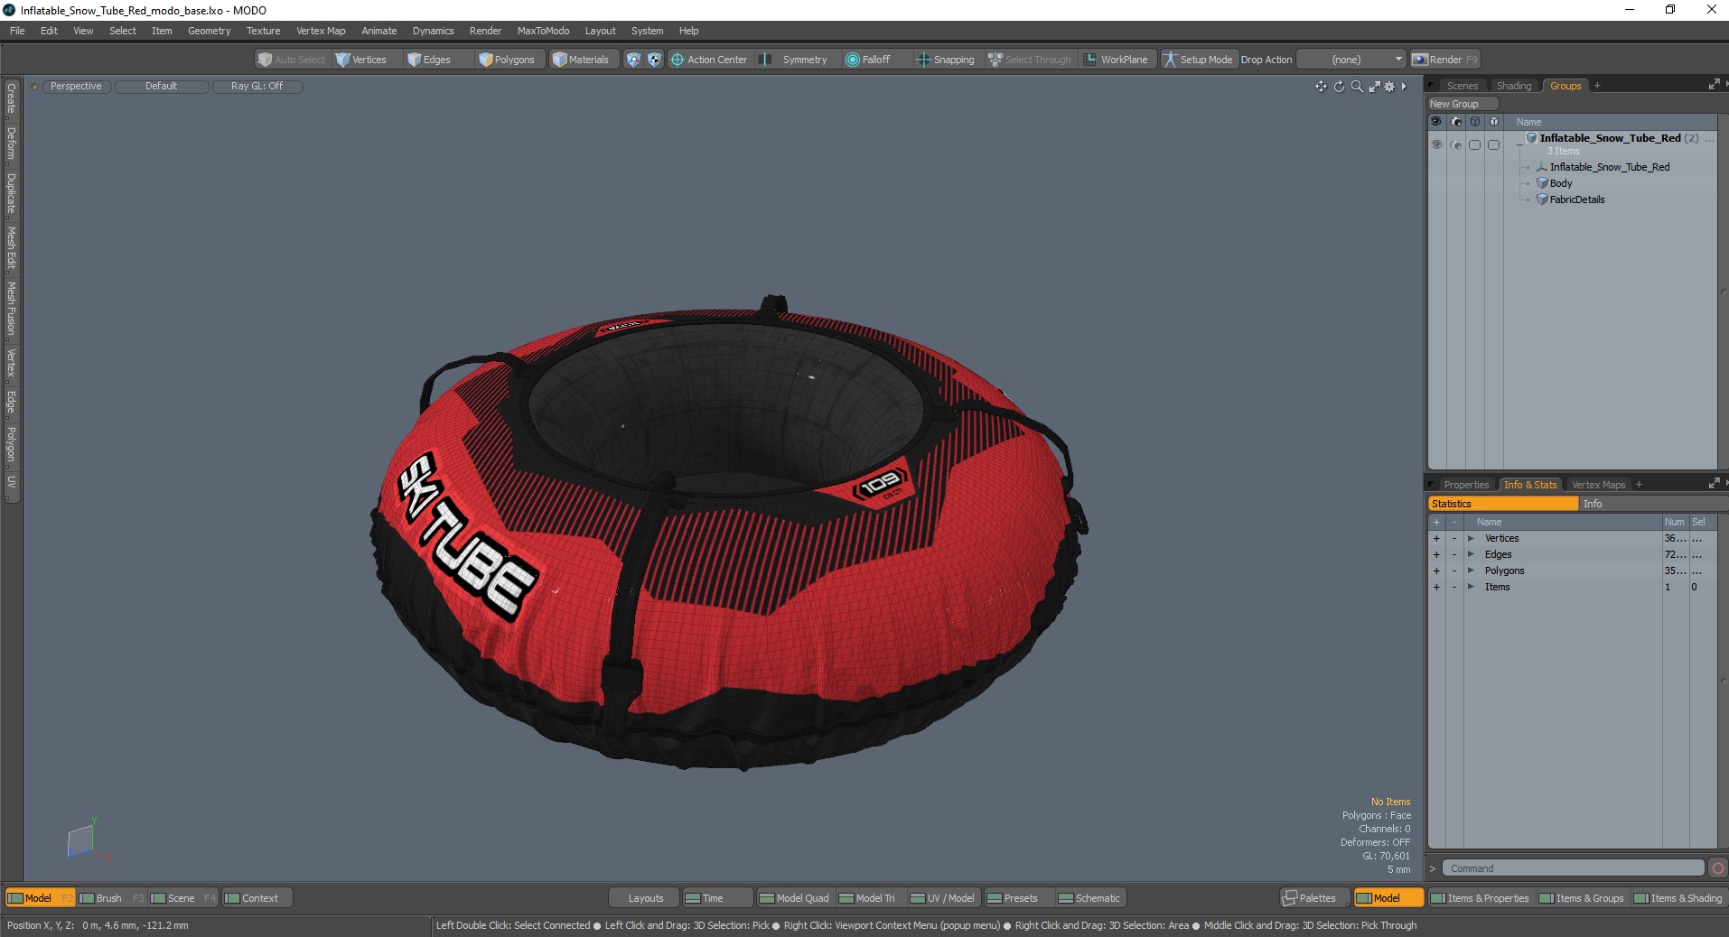Switch to Model Quad layout
1729x937 pixels.
(x=794, y=898)
